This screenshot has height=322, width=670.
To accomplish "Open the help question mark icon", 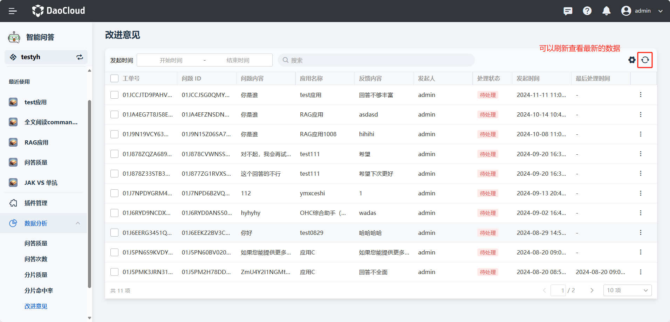I will pos(587,11).
